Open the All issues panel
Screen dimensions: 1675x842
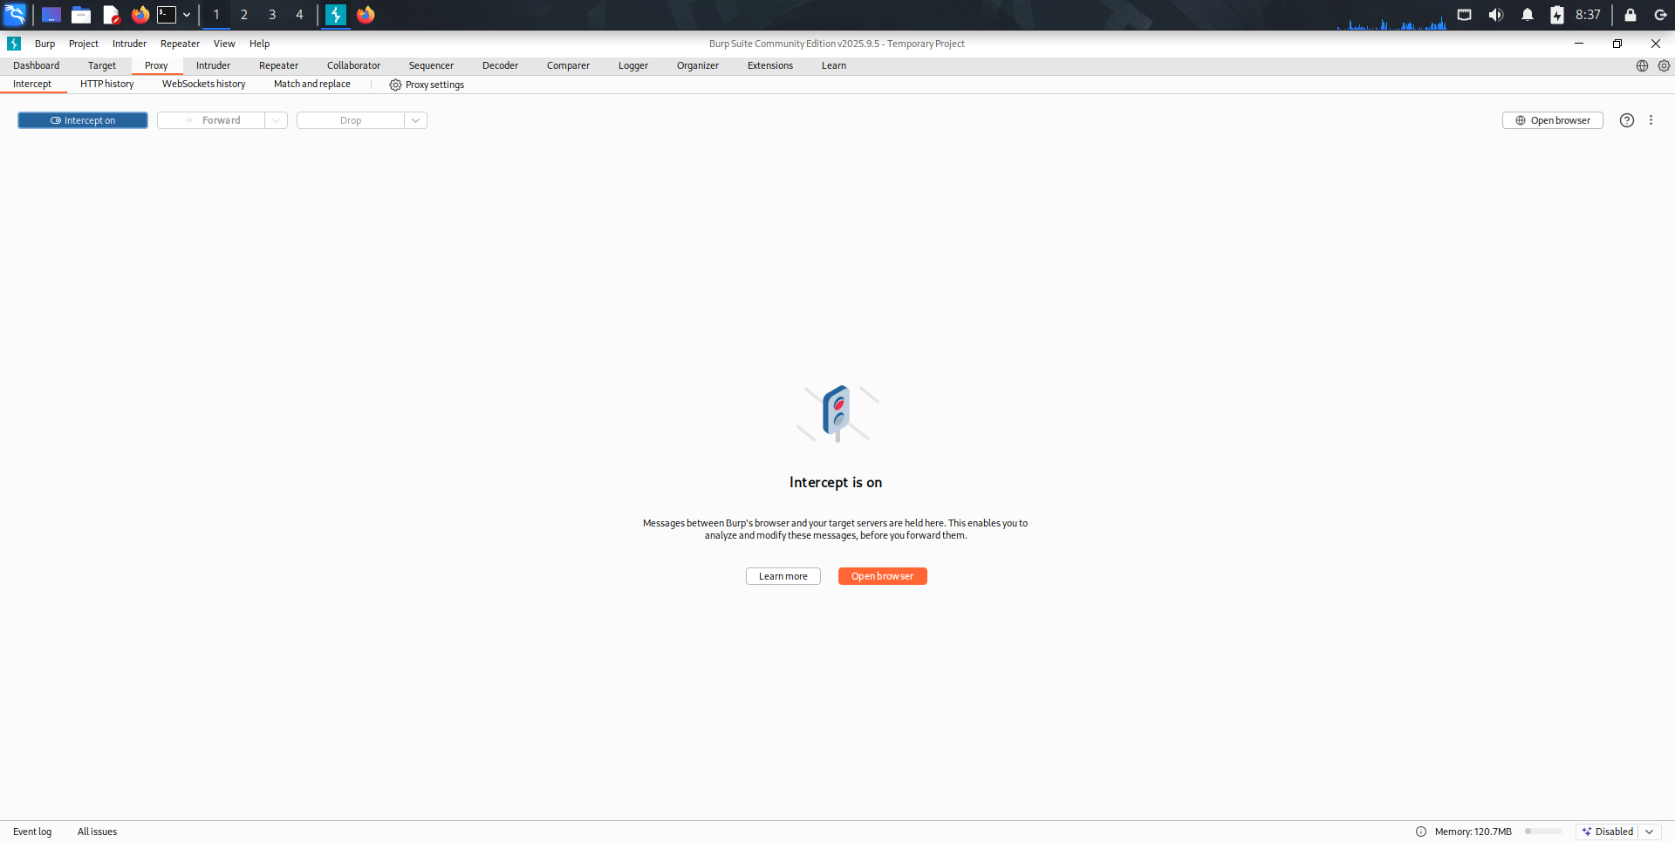(97, 832)
